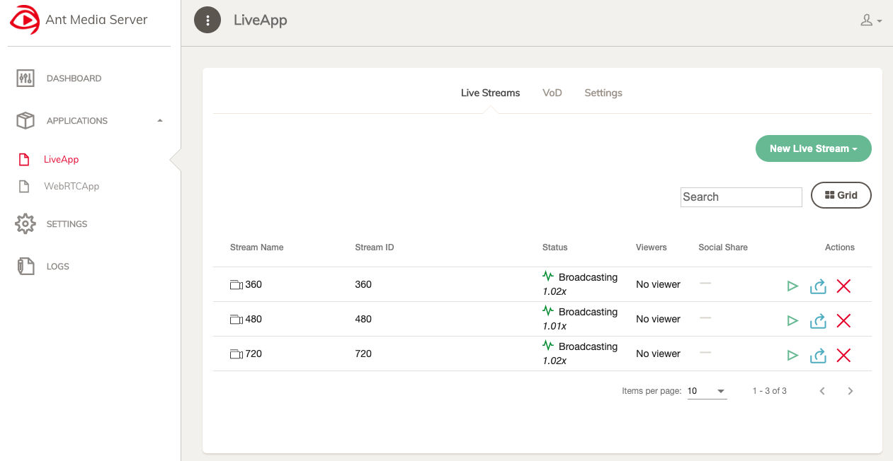The height and width of the screenshot is (461, 893).
Task: Click the broadcasting pulse icon for stream 480
Action: [548, 310]
